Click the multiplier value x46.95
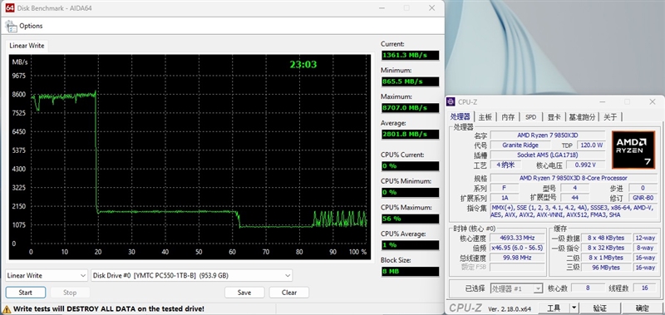 (x=517, y=248)
